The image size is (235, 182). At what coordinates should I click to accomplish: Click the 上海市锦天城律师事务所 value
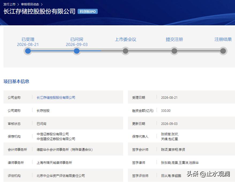pyautogui.click(x=54, y=163)
